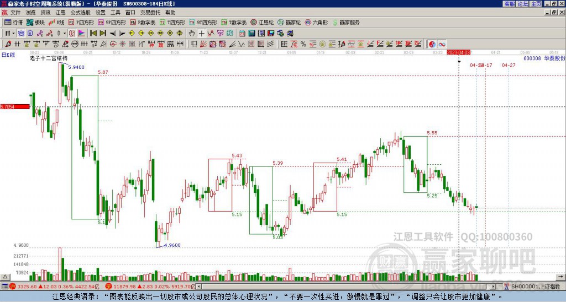Click the 论坛 link in title bar
This screenshot has width=566, height=302.
[523, 4]
